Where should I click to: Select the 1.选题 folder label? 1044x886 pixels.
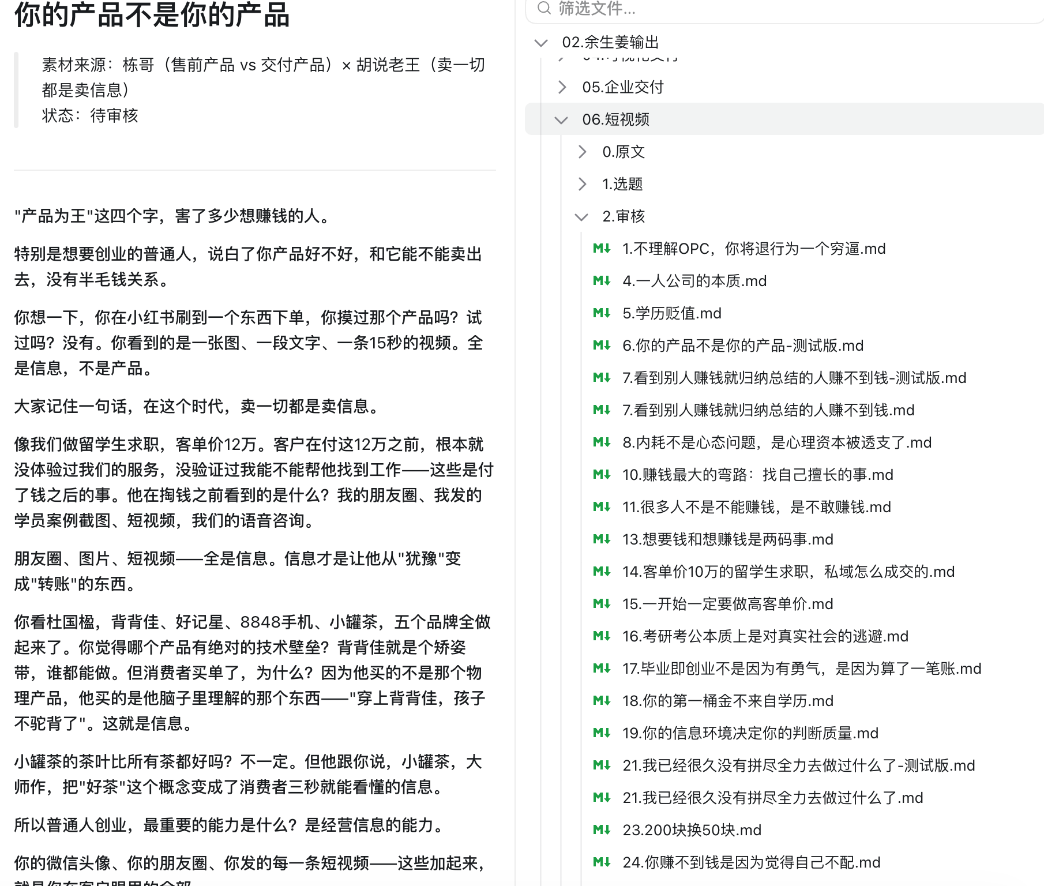[622, 184]
